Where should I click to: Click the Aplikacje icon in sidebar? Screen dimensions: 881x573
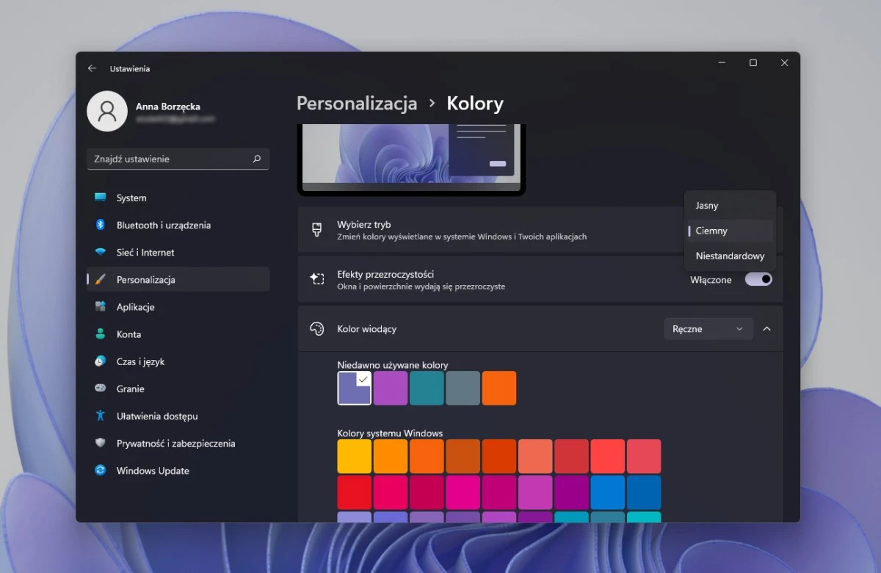(x=101, y=307)
